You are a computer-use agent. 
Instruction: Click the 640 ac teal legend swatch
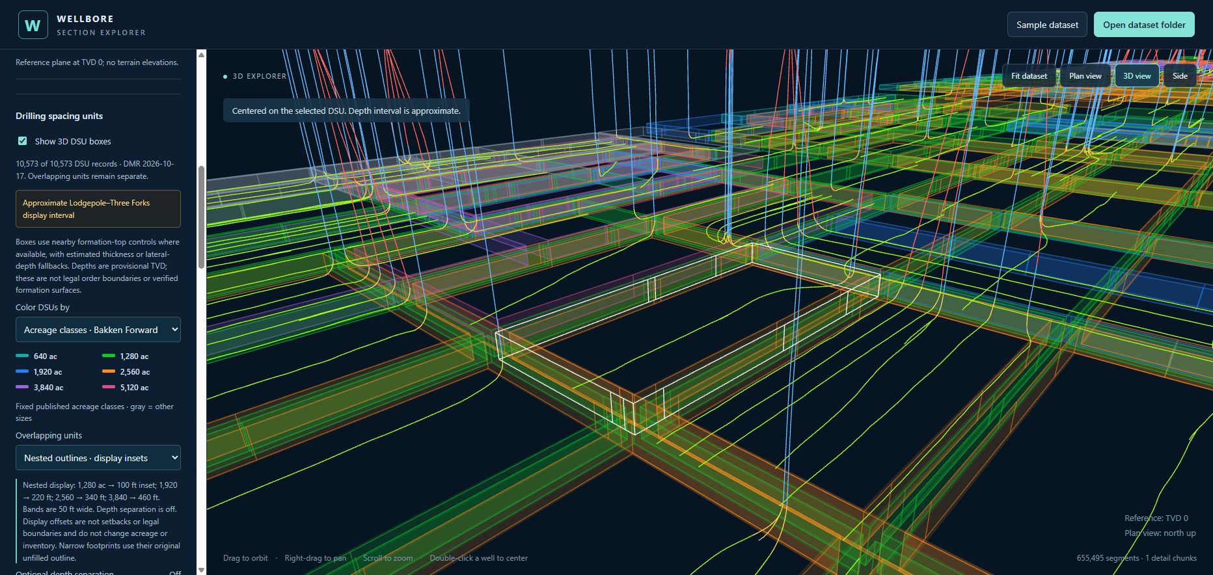[x=22, y=356]
